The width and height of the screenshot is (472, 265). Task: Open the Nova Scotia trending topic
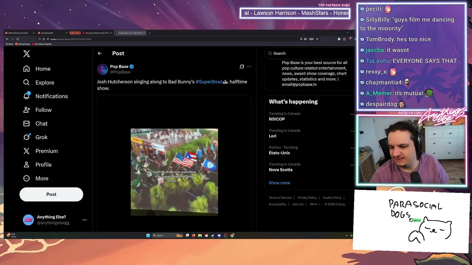pyautogui.click(x=281, y=170)
